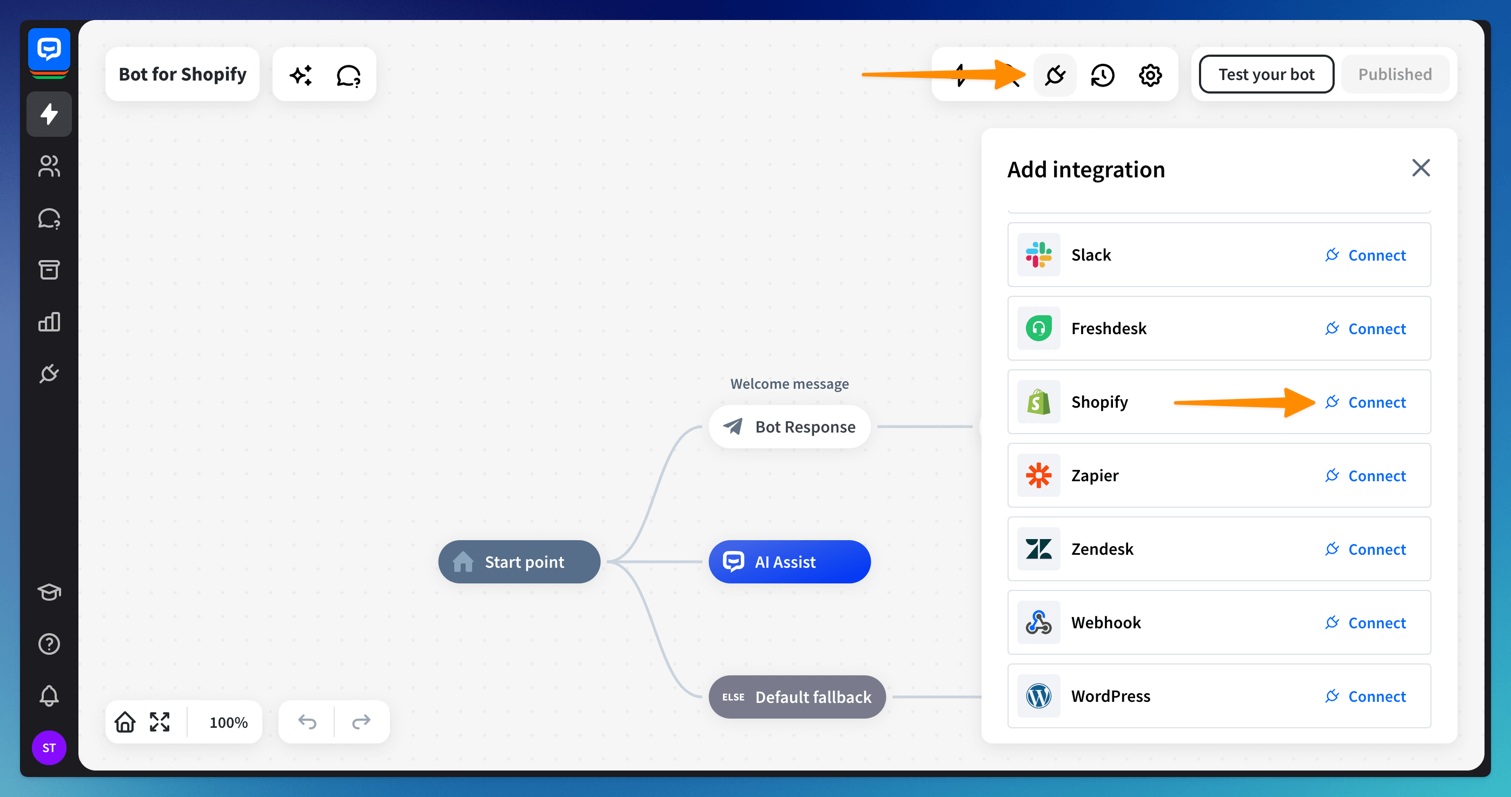Select the AI Assist block
This screenshot has width=1511, height=797.
[x=789, y=562]
